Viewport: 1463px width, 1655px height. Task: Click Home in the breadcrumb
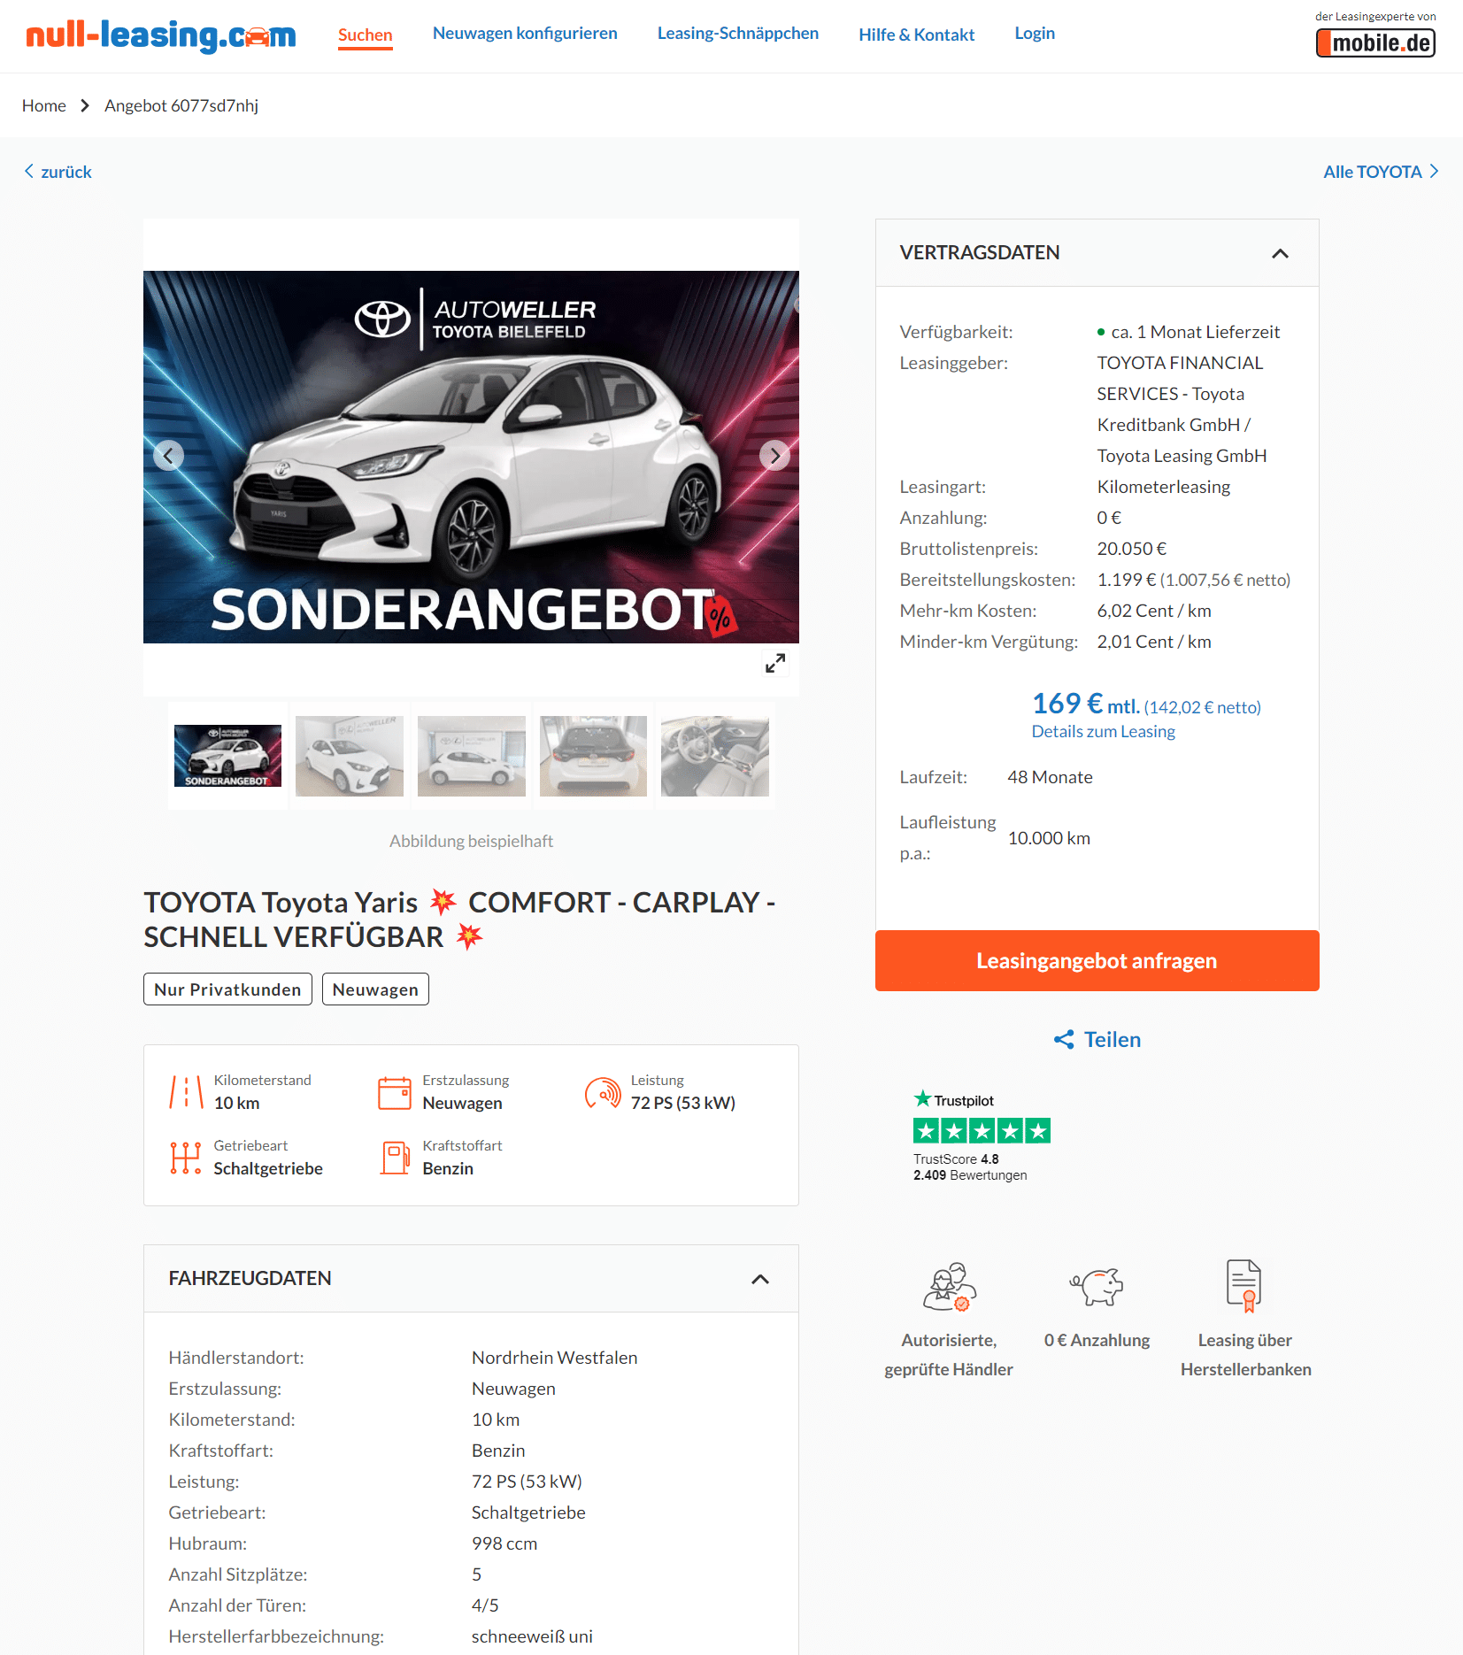(x=44, y=105)
